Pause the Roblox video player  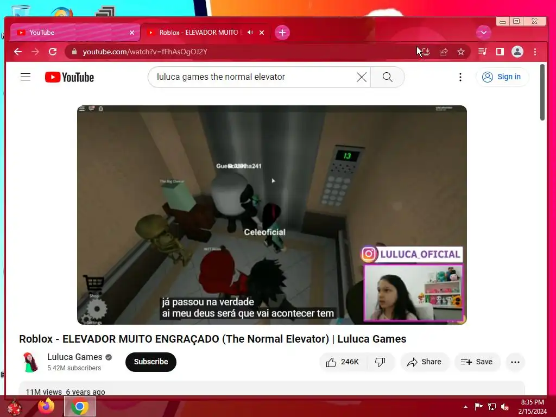point(271,215)
